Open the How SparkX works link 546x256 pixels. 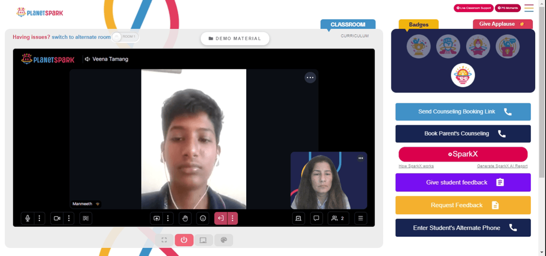coord(416,166)
